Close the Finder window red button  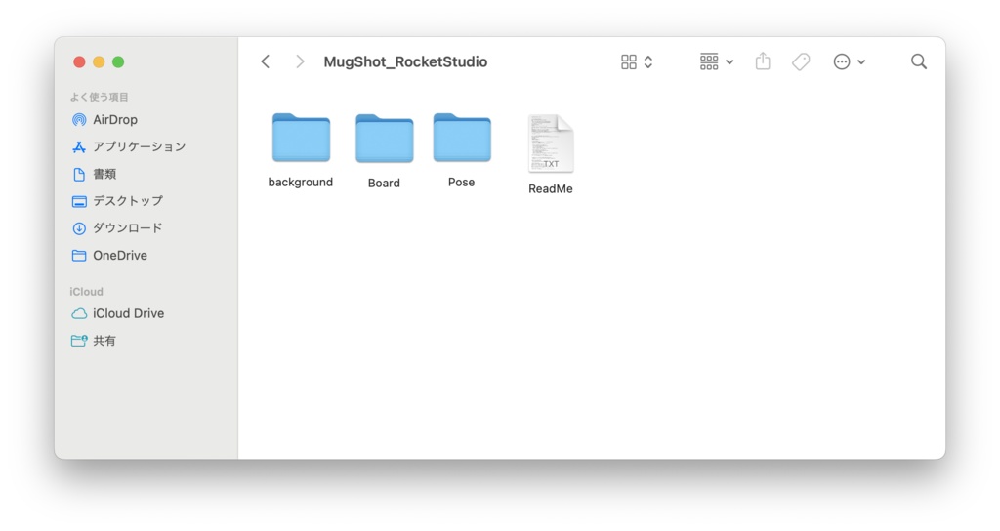[79, 61]
